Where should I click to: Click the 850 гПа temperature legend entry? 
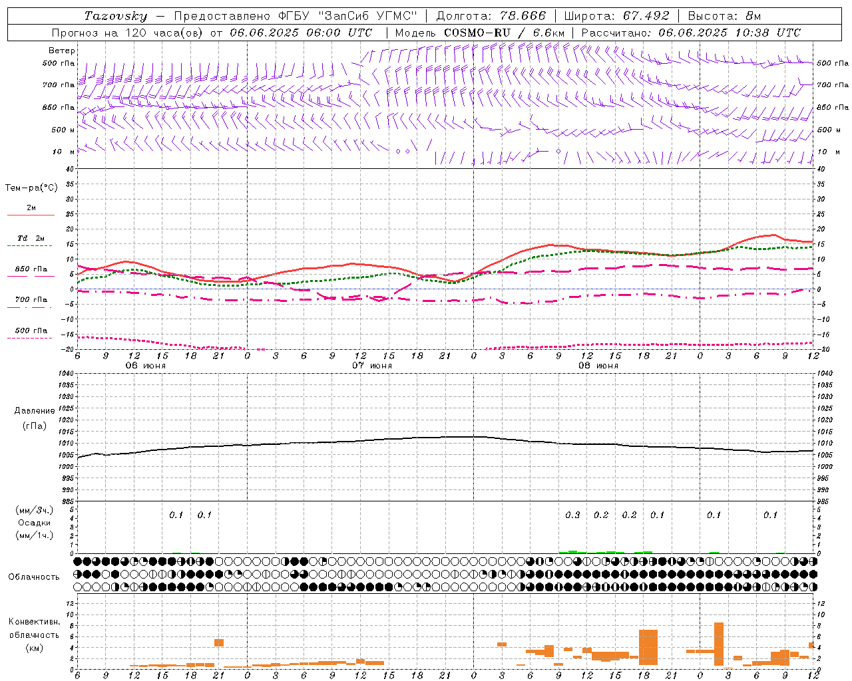click(31, 269)
